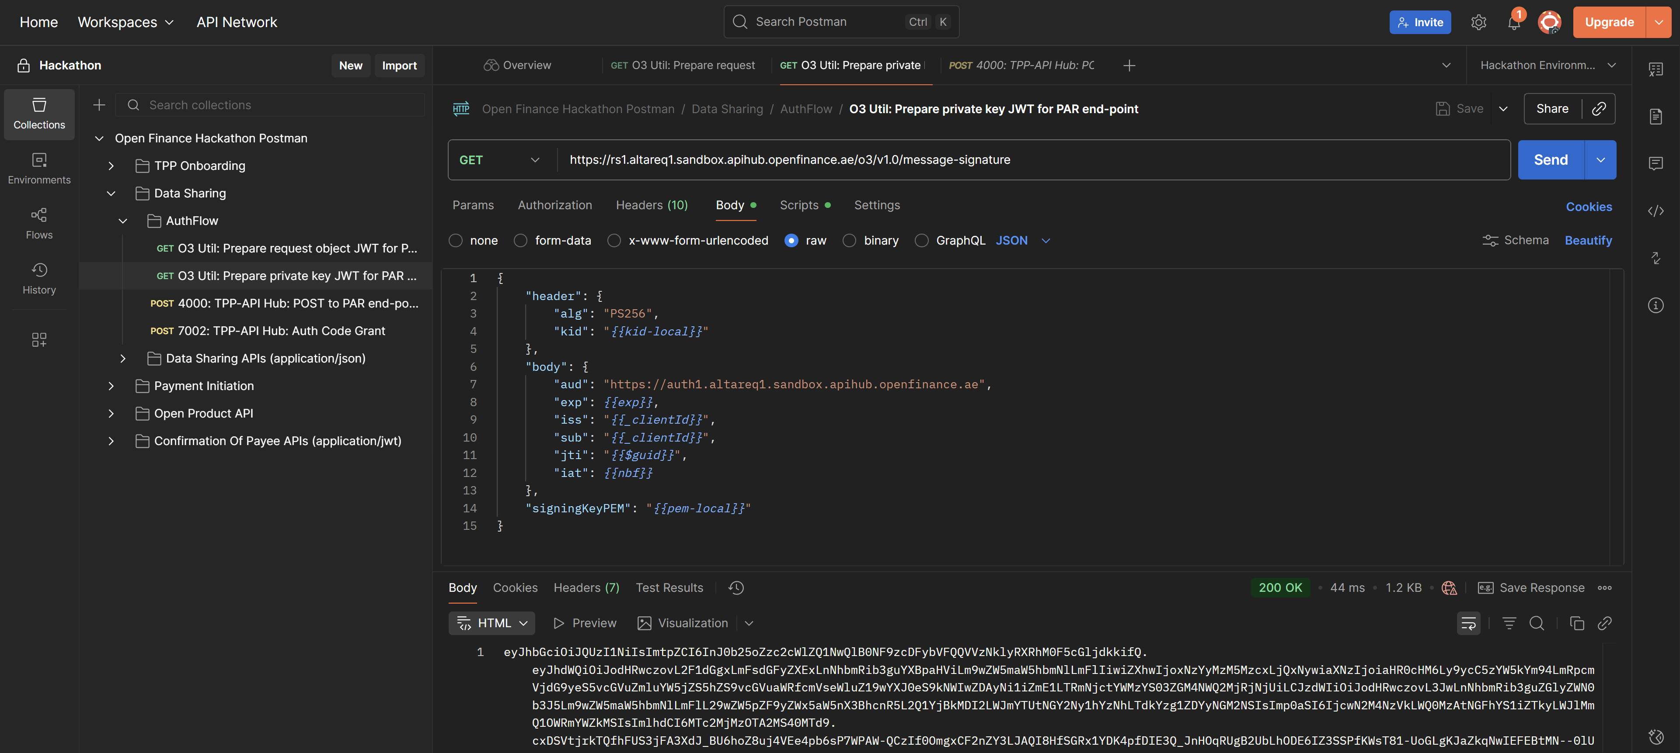Click the response history clock icon
This screenshot has width=1680, height=753.
(x=736, y=587)
